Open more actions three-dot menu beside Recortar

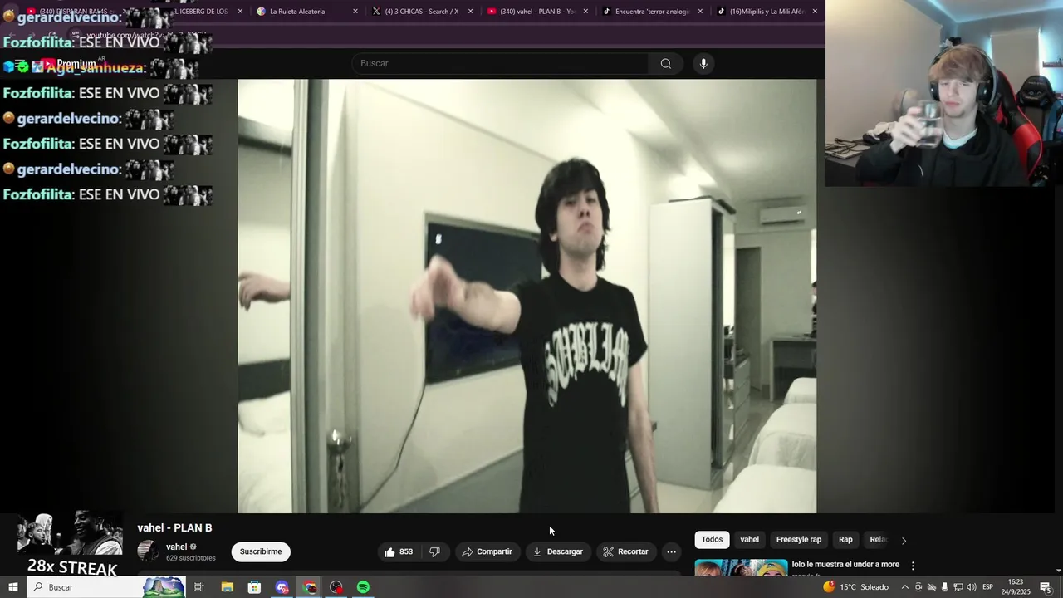(x=671, y=551)
